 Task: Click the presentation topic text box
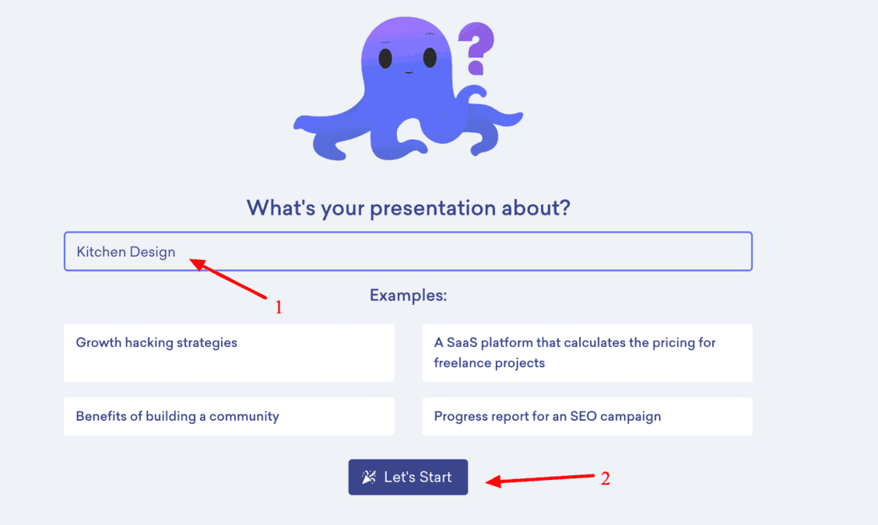point(408,251)
